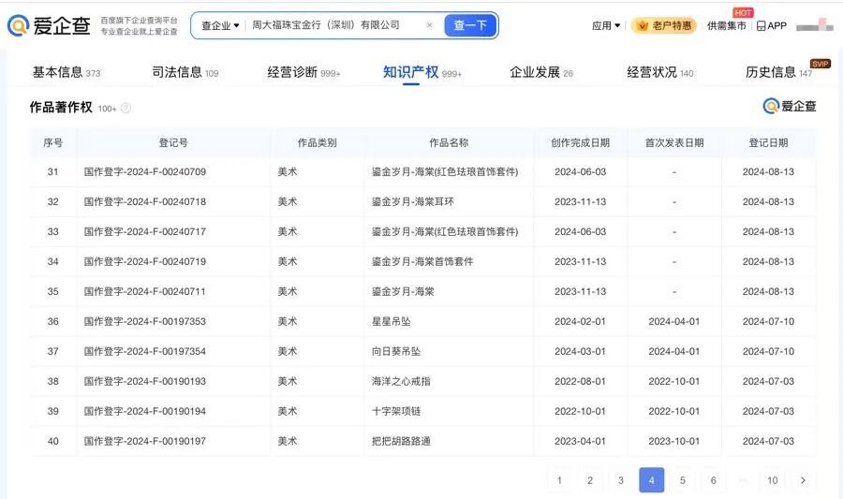The width and height of the screenshot is (843, 499).
Task: Select the 基本信息 tab
Action: click(66, 72)
